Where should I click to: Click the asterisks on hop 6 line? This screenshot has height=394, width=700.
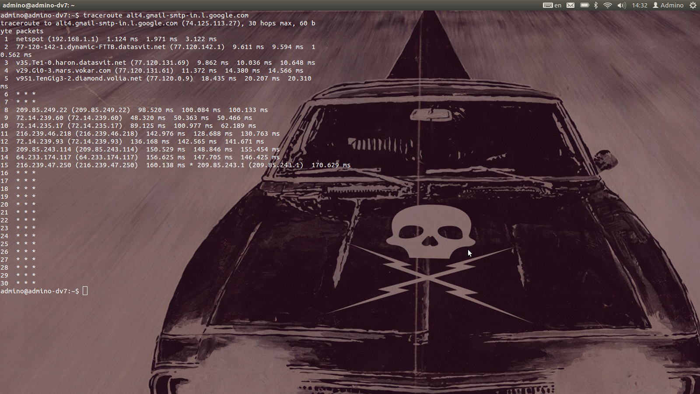pos(26,94)
